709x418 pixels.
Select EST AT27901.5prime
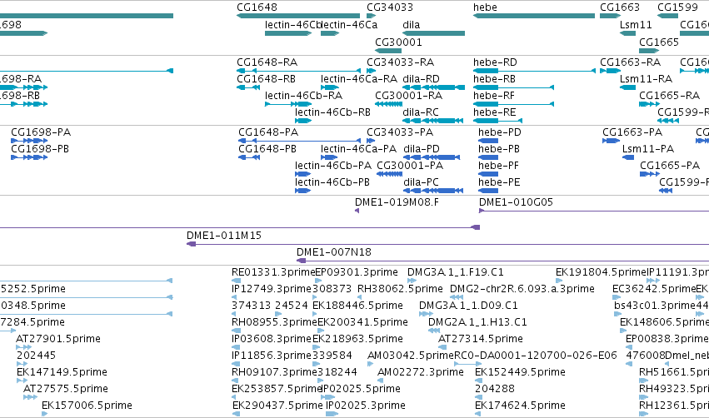click(x=58, y=339)
